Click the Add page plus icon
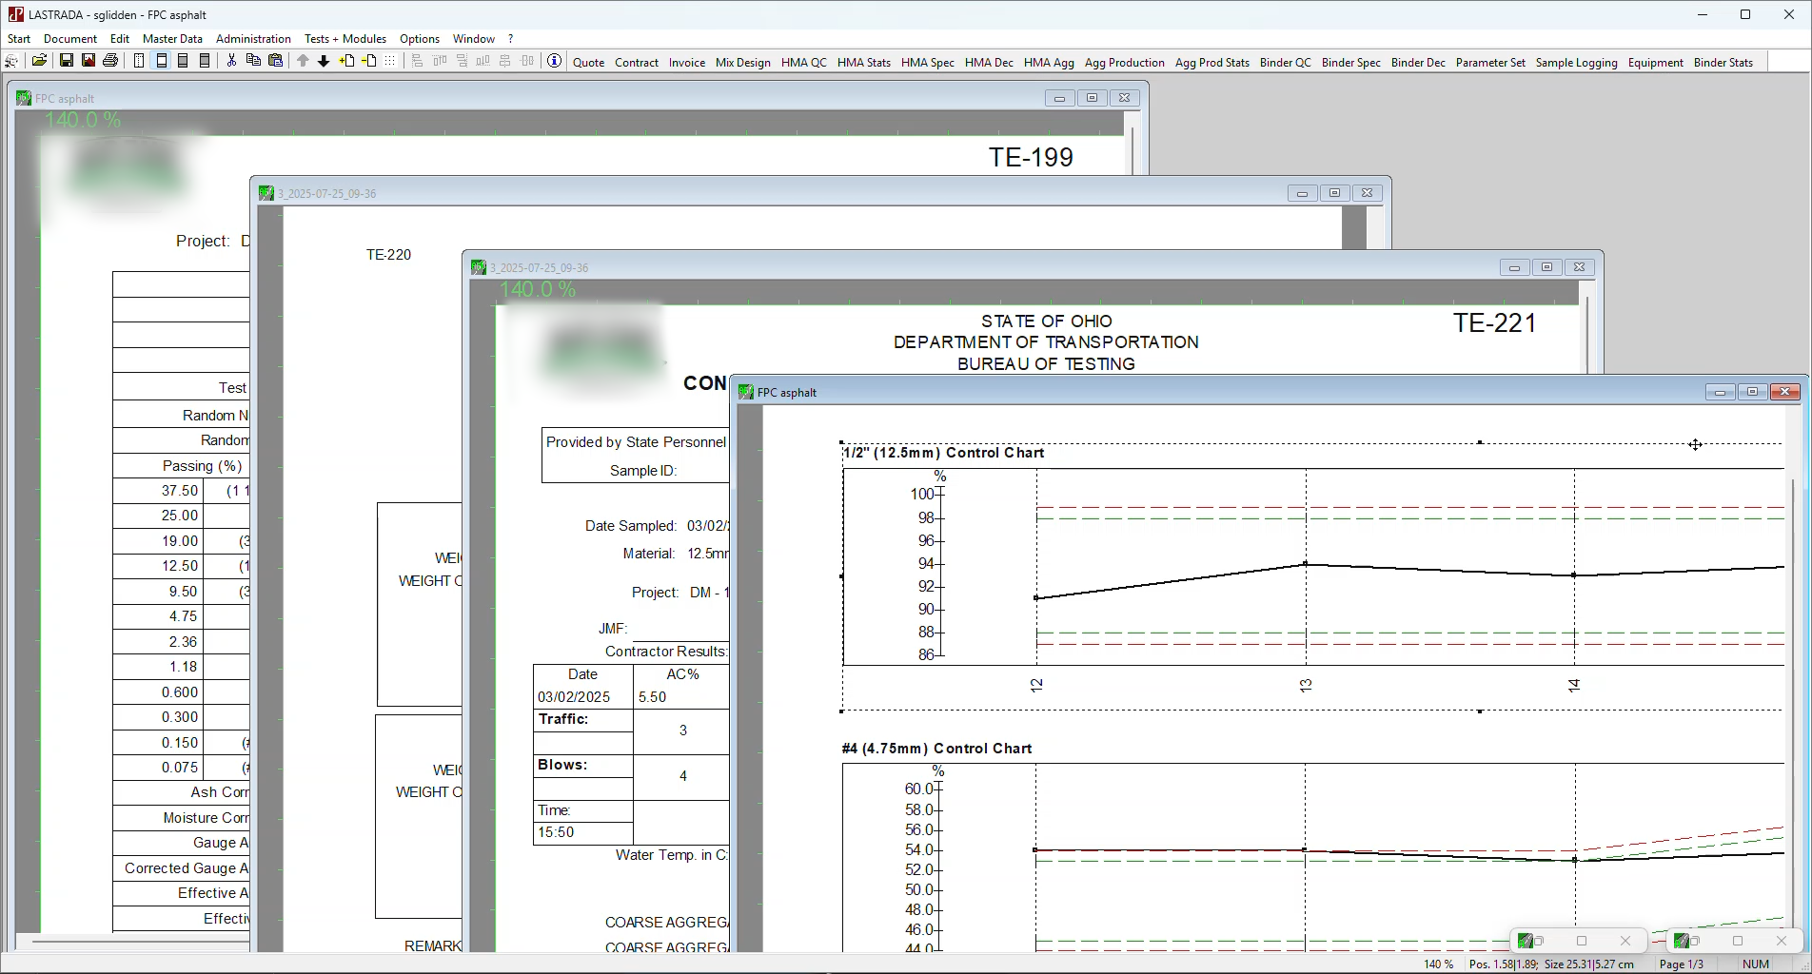 (346, 61)
